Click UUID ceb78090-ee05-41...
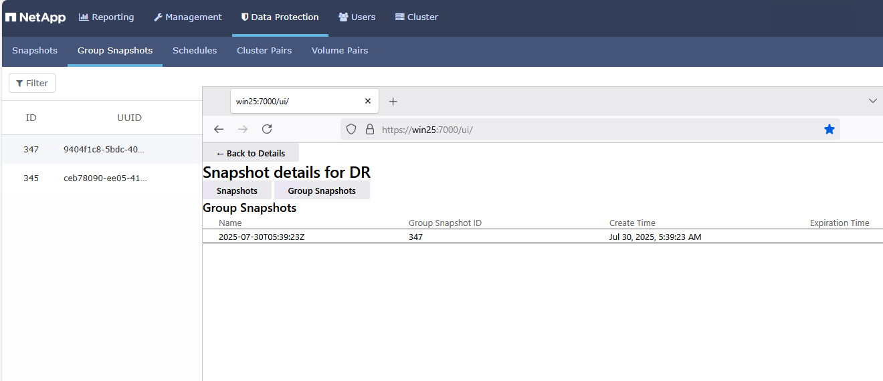The image size is (883, 381). 105,178
